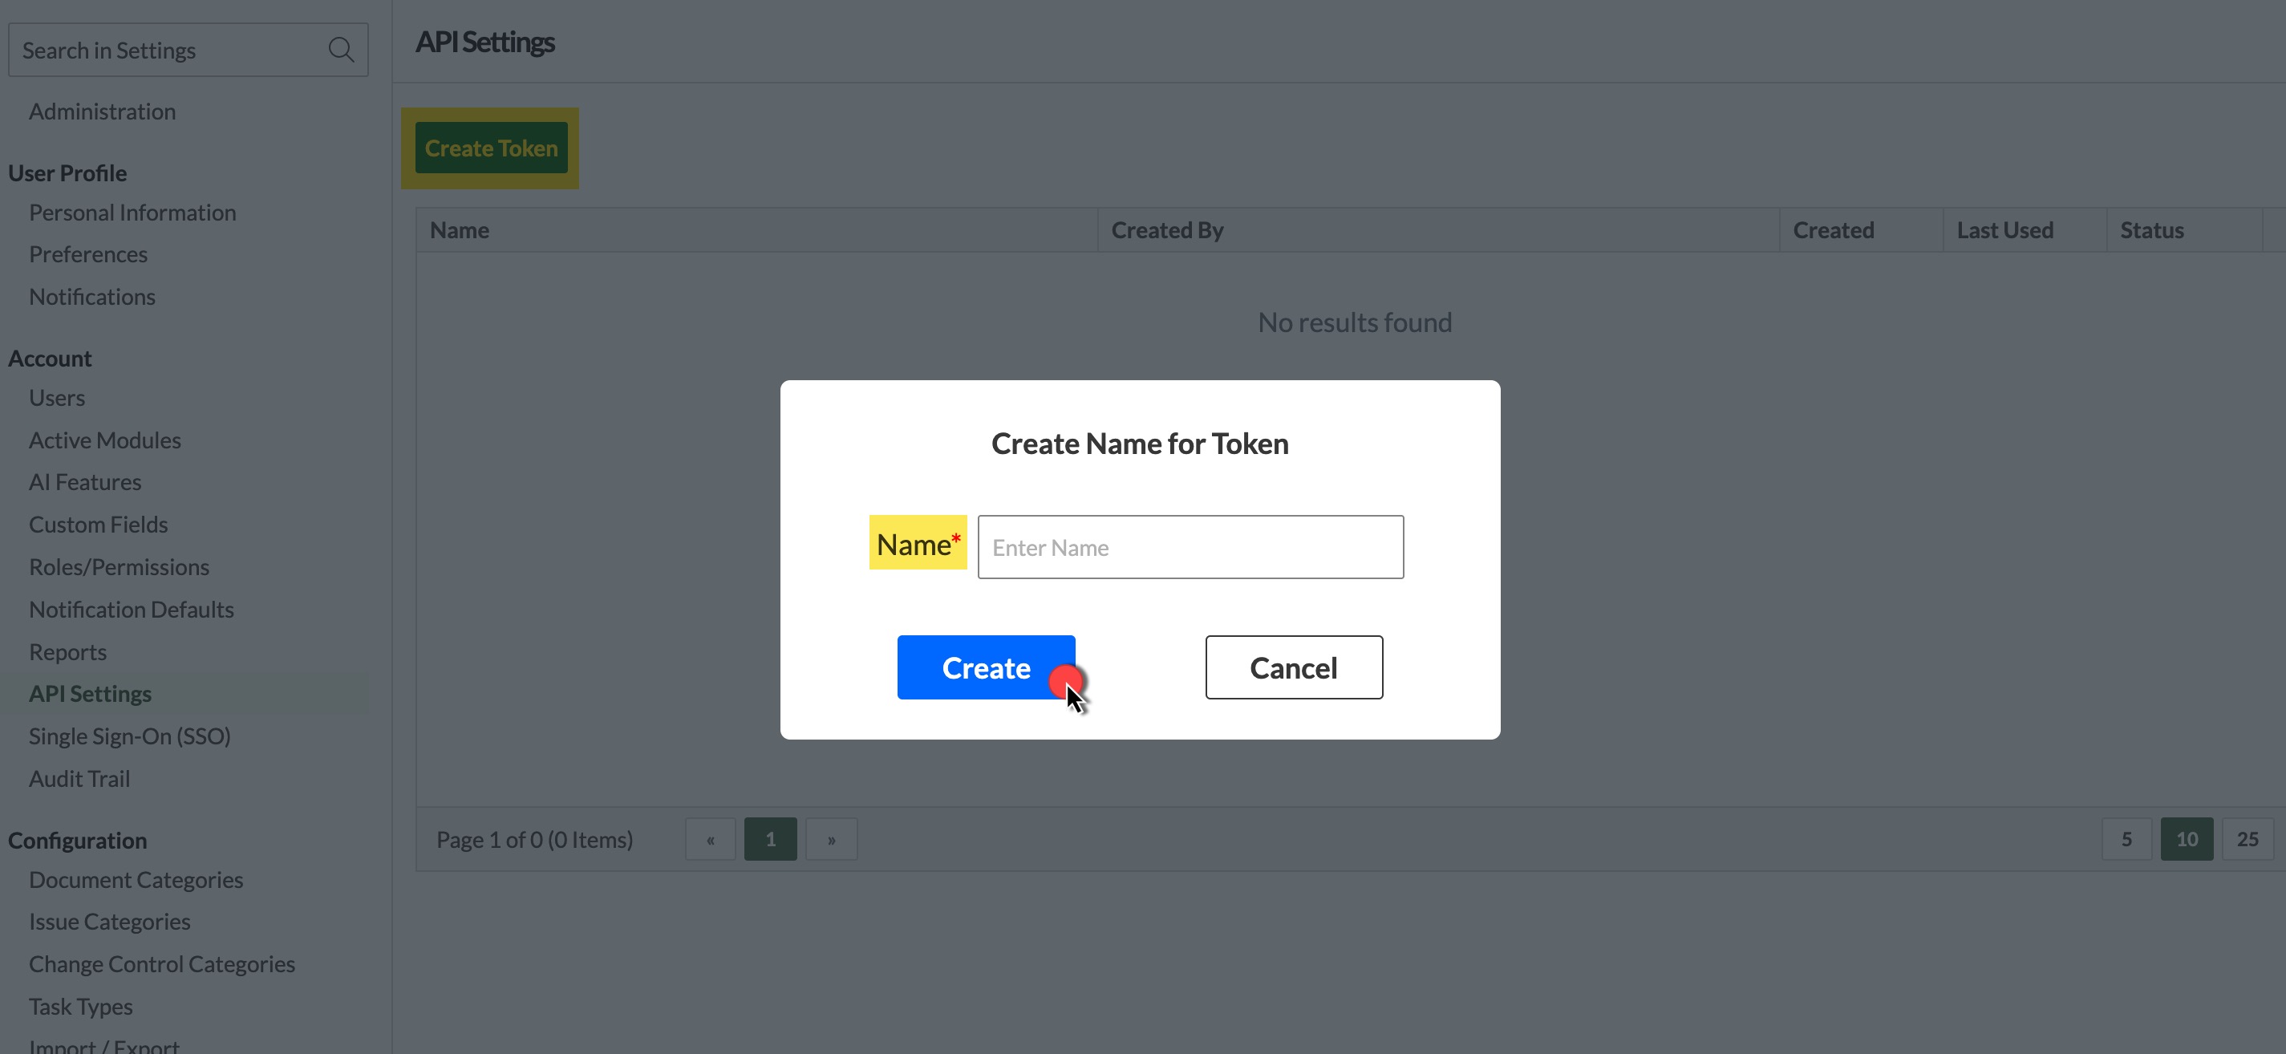
Task: Open Reports settings in sidebar
Action: tap(67, 653)
